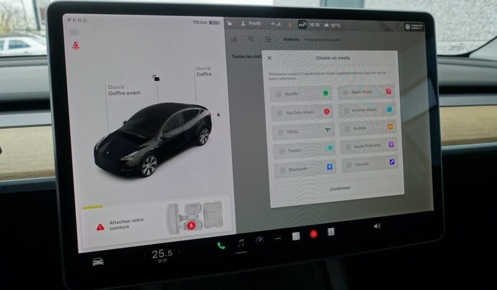Confirm media selection with Confirmer
The width and height of the screenshot is (497, 290).
click(x=340, y=189)
